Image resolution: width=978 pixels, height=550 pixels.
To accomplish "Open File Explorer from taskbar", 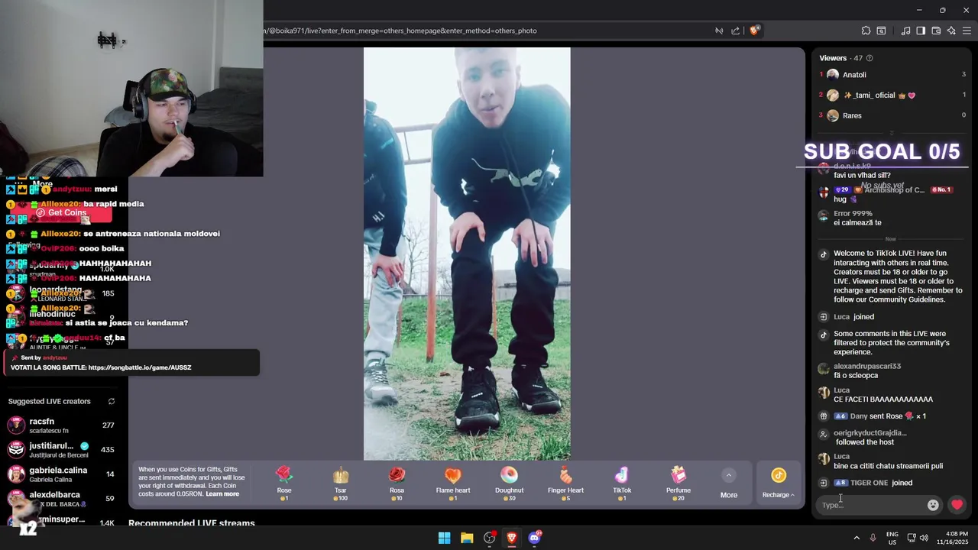I will coord(467,538).
